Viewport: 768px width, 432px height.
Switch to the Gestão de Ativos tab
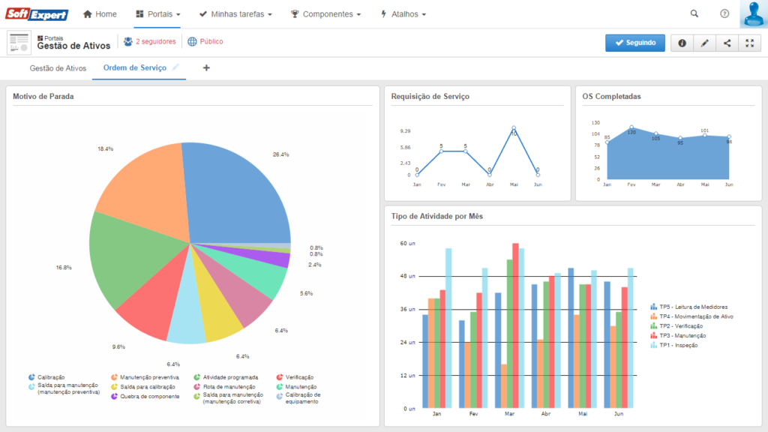58,68
